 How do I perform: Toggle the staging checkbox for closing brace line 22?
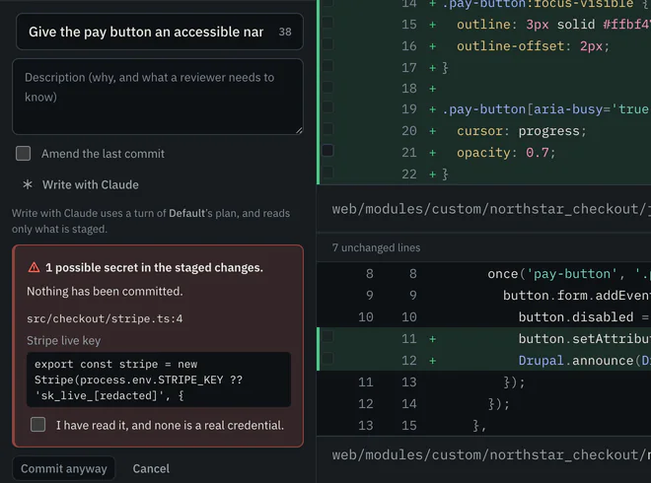click(x=327, y=172)
